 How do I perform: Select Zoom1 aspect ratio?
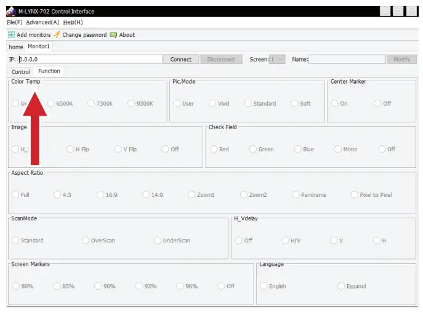[201, 194]
